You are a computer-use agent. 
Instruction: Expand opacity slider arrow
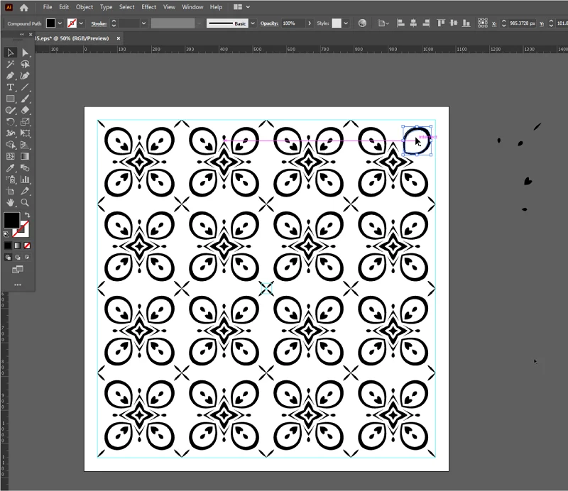tap(310, 23)
